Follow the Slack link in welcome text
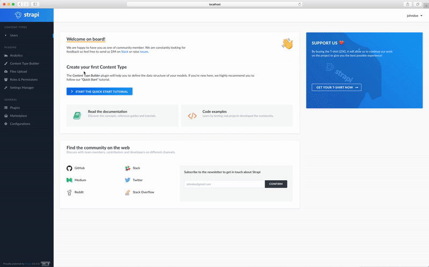 click(x=124, y=51)
